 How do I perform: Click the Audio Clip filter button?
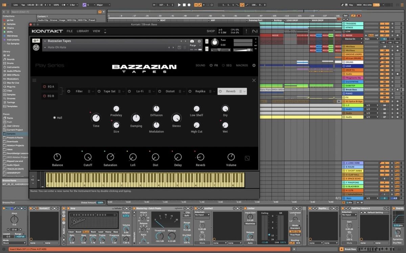pos(43,20)
